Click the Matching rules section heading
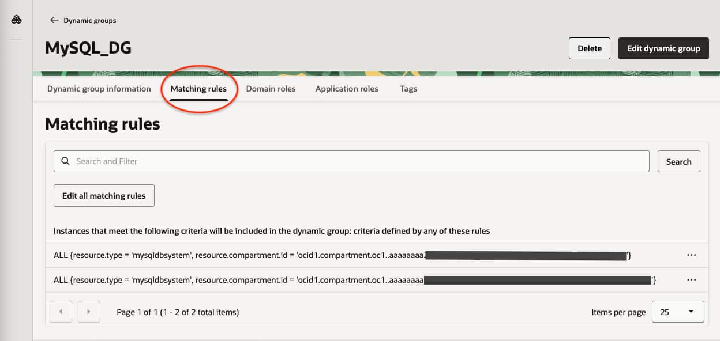 tap(103, 124)
